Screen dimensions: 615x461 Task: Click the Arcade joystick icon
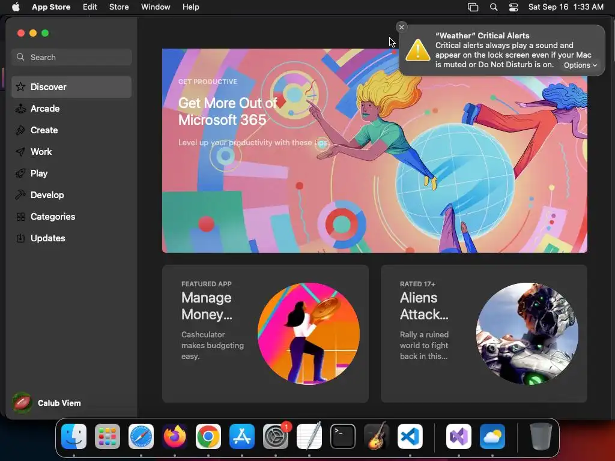click(x=20, y=109)
